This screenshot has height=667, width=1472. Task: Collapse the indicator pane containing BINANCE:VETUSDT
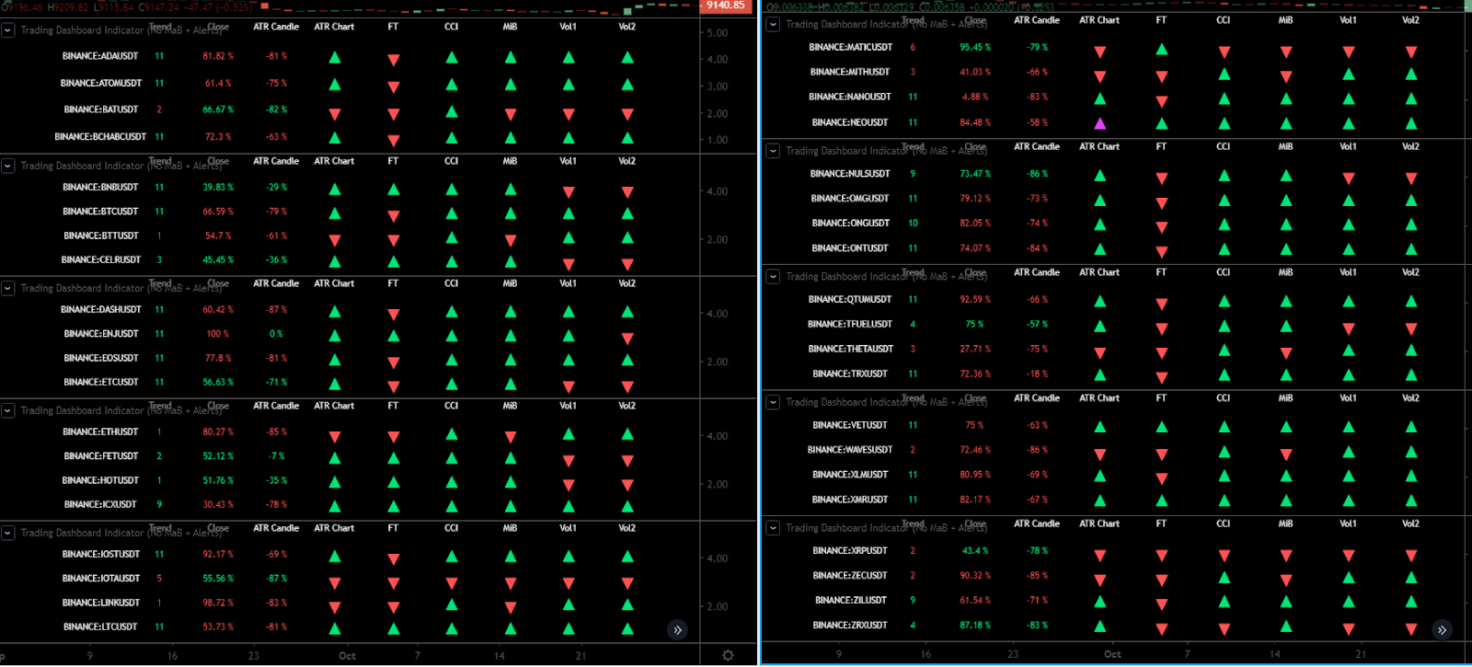tap(773, 402)
